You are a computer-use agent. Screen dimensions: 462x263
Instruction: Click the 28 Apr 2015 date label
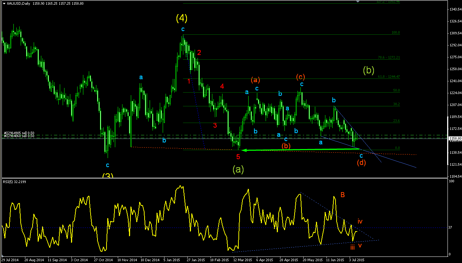click(x=288, y=260)
